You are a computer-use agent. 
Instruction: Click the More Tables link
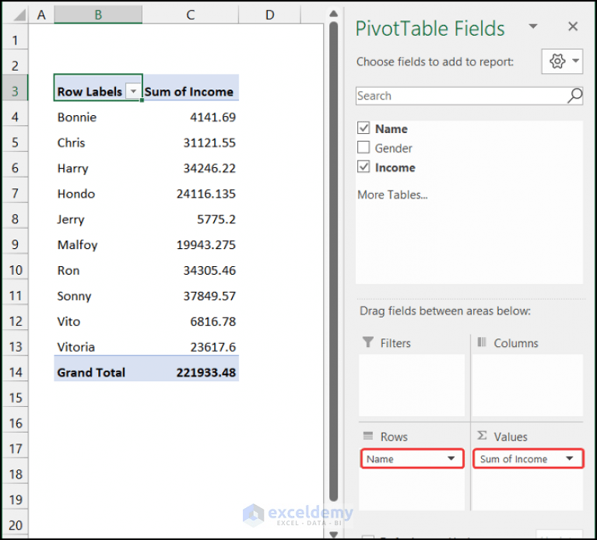coord(392,195)
